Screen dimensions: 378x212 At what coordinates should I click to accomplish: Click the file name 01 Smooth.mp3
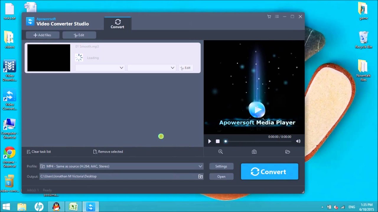87,47
